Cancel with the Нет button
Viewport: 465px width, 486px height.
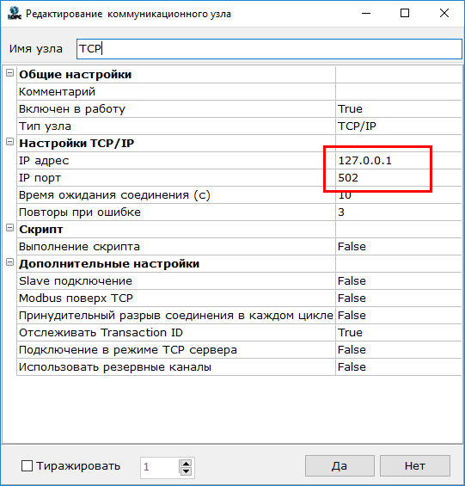click(x=415, y=465)
